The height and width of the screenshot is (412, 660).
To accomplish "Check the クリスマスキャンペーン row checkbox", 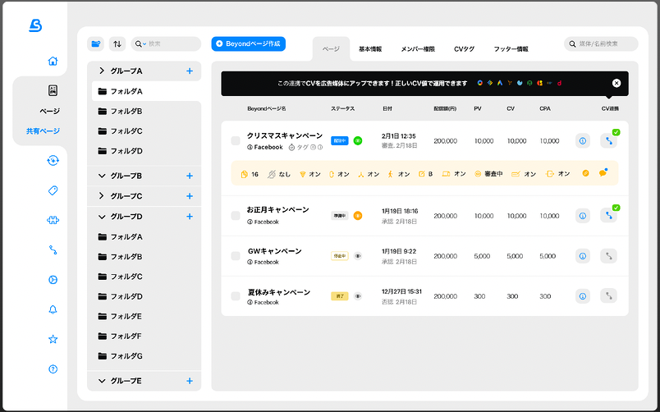I will [236, 141].
